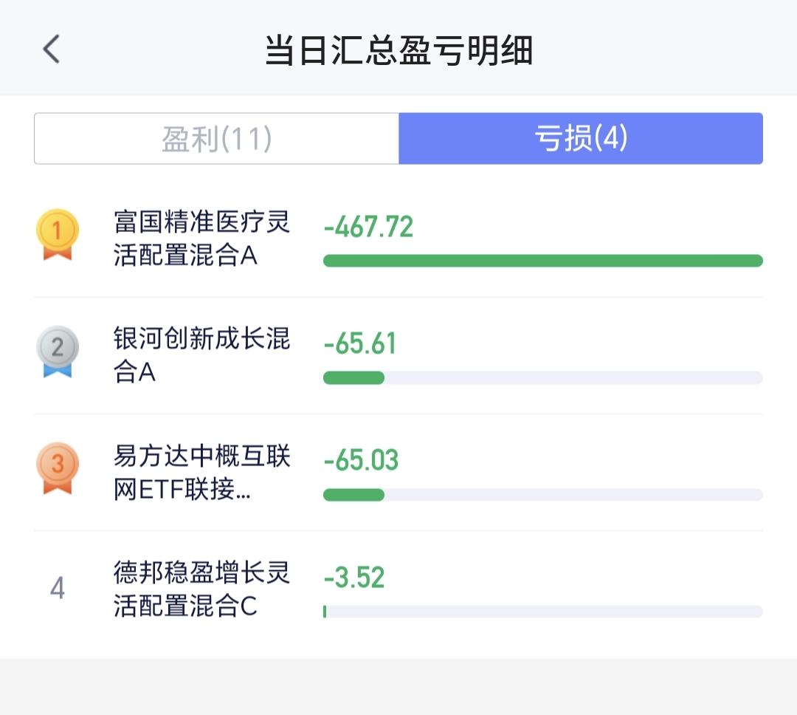Screen dimensions: 797x715
Task: Click the progress bar under -3.52
Action: coord(542,611)
